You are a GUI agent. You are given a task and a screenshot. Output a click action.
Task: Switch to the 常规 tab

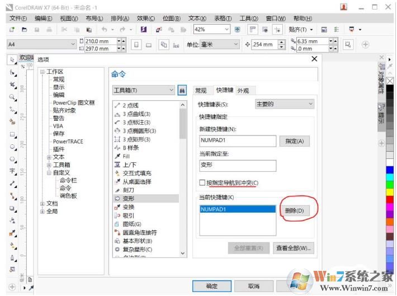click(201, 91)
